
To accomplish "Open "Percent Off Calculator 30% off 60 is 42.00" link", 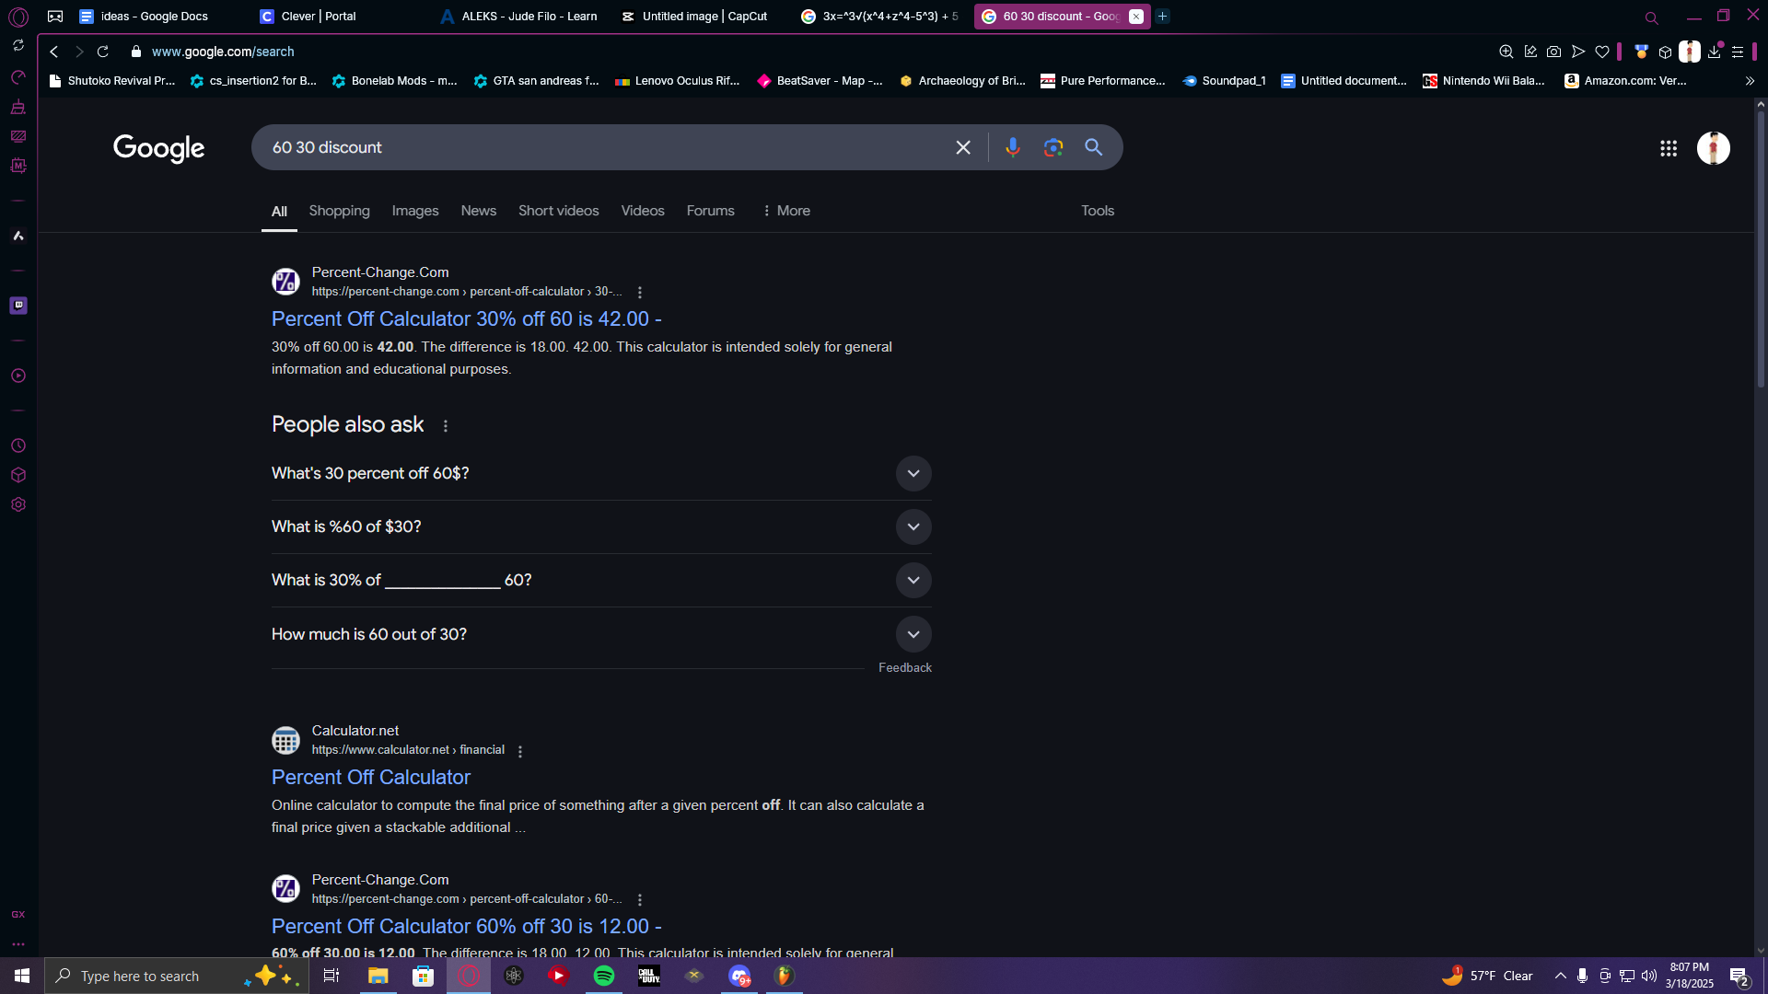I will tap(467, 318).
